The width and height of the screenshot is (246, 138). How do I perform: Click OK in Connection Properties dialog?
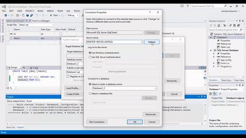click(135, 122)
